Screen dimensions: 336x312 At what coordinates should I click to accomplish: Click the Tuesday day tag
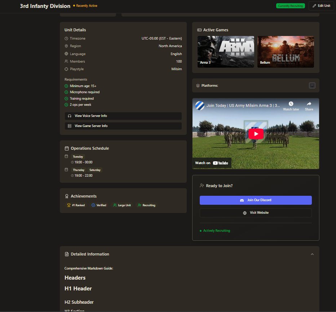pos(78,157)
